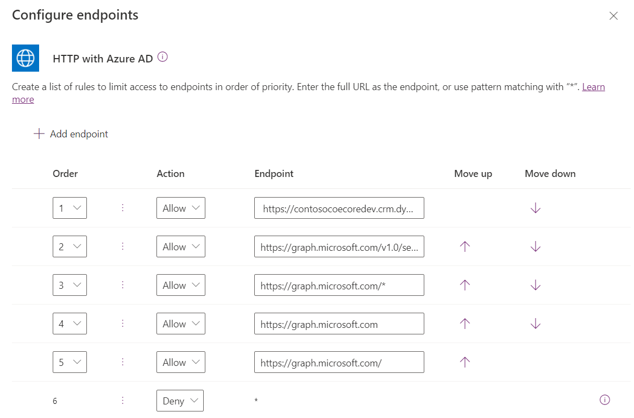Open the overflow menu for the Deny rule
Screen dimensions: 634x418
[123, 400]
